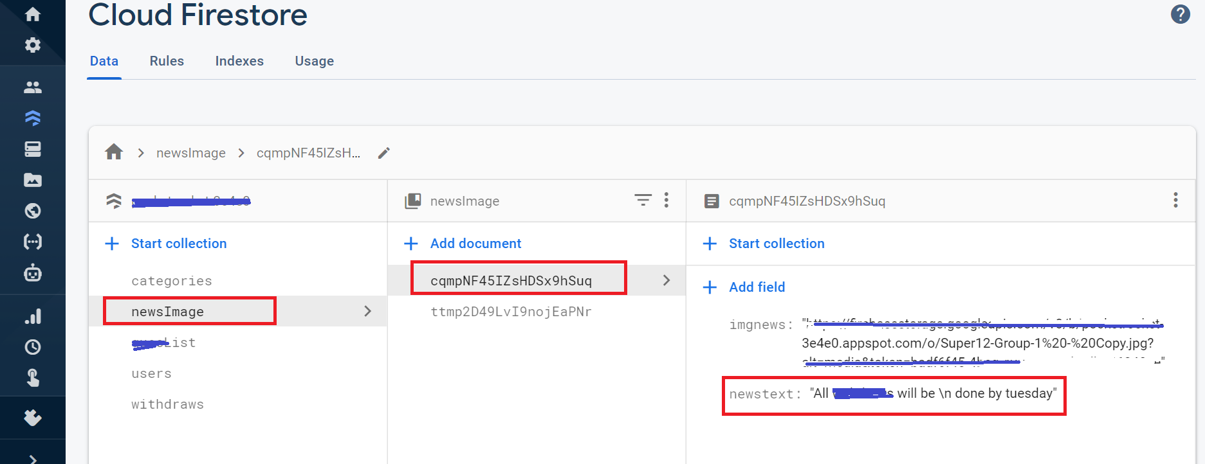This screenshot has height=464, width=1205.
Task: Open document cqmpNF45IZsHDSx9hSuq three-dot menu
Action: 1175,200
